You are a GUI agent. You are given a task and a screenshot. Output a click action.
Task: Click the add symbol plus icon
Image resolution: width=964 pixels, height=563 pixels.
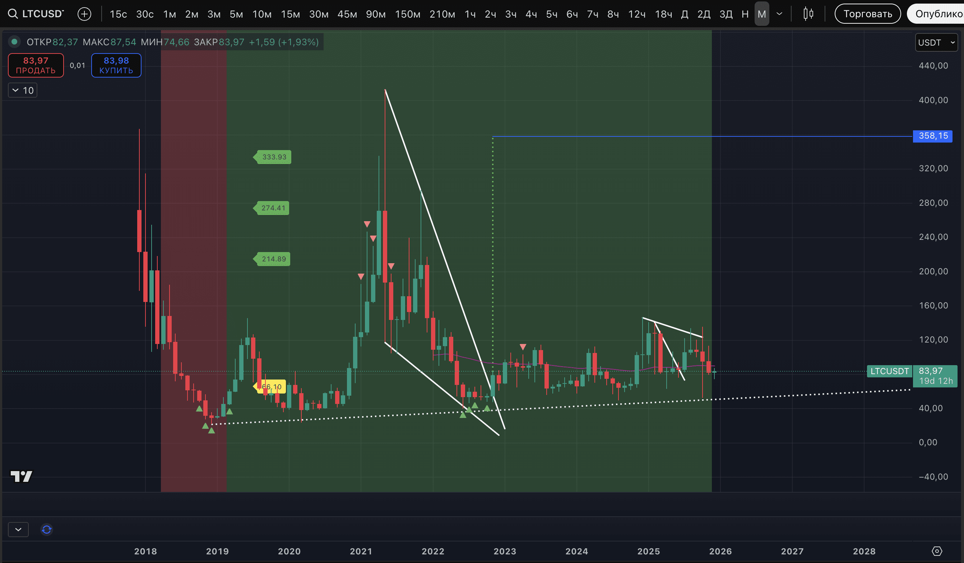point(84,14)
